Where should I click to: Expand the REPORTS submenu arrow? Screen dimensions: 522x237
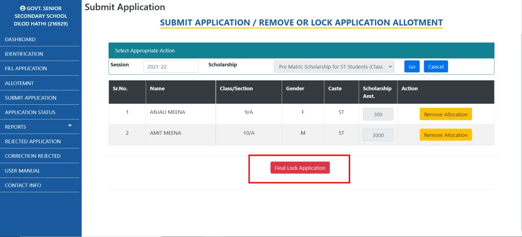pos(70,126)
